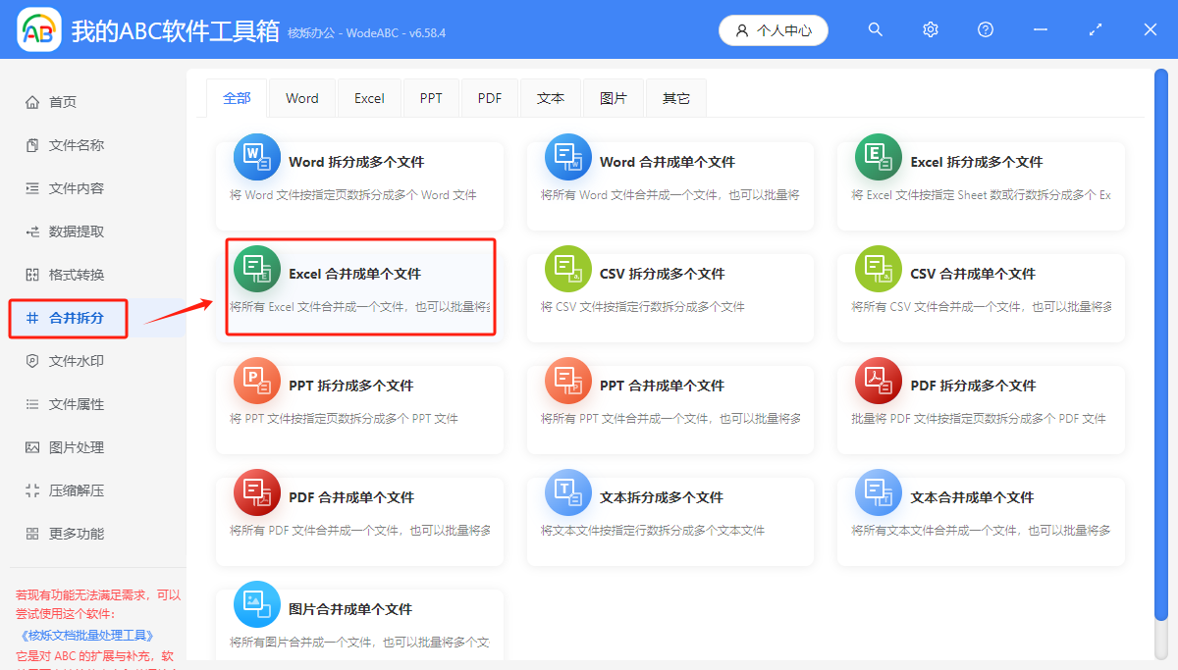Select the Excel 合并成单个文件 tool icon
The image size is (1178, 670).
tap(256, 268)
